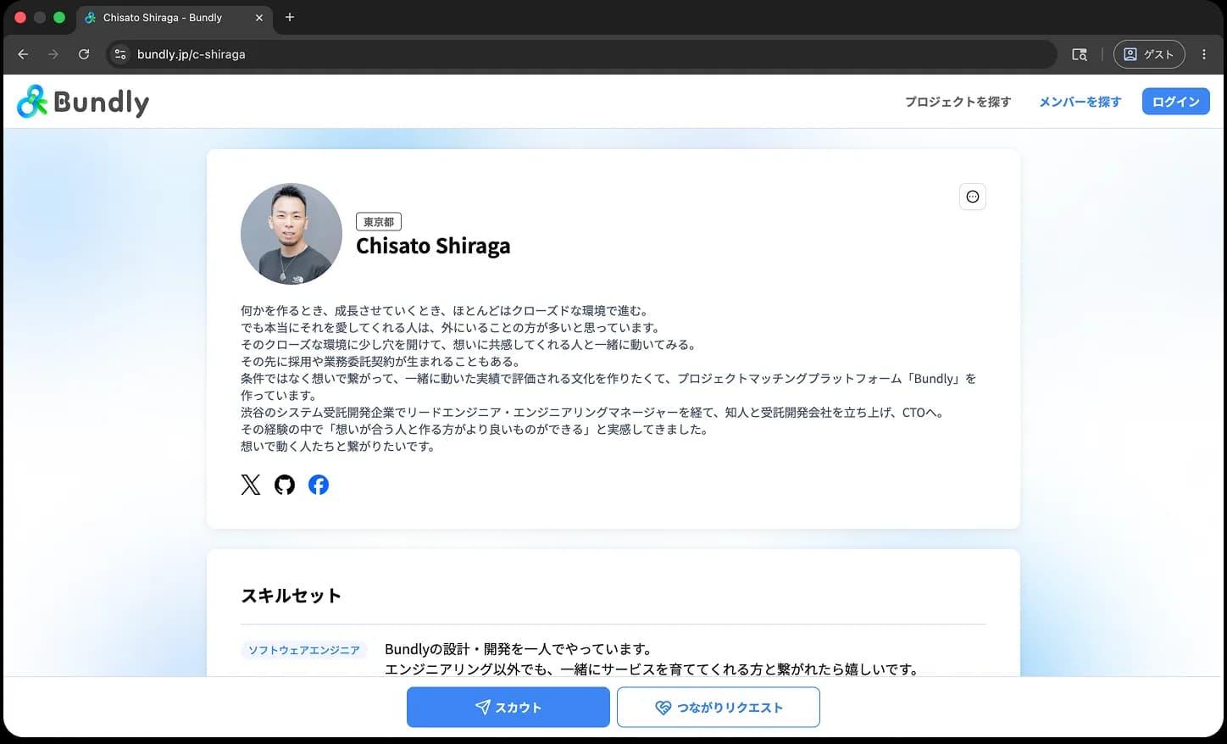Click the ゲスト profile button

1149,54
